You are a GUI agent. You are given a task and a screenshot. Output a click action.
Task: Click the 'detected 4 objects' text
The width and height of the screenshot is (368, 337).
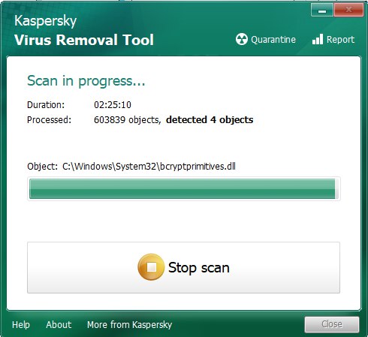(x=210, y=120)
